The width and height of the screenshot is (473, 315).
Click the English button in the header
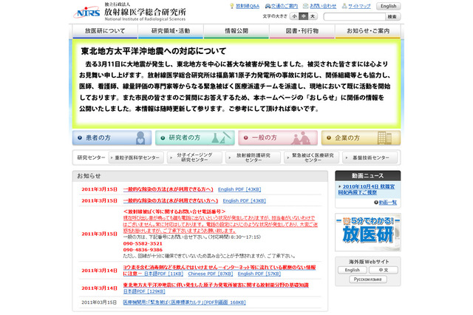387,6
